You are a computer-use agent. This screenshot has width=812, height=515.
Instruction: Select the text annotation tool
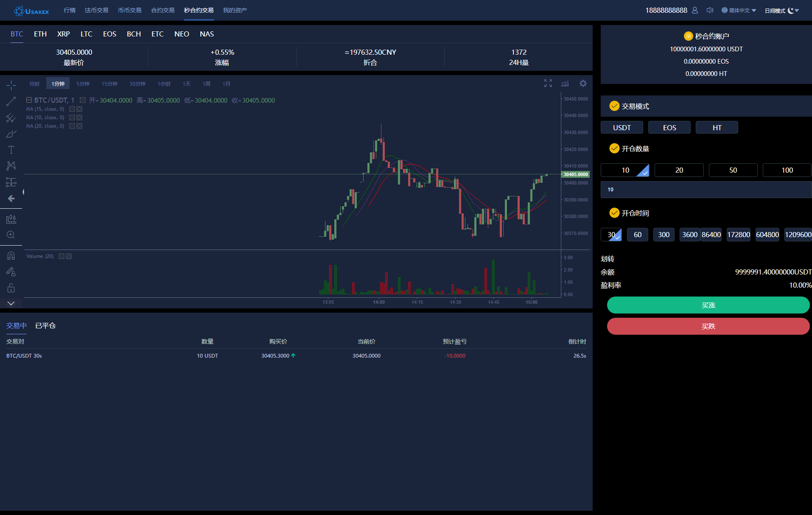[11, 150]
